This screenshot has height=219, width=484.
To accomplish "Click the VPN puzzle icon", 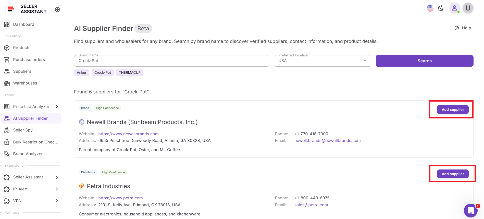I will point(7,201).
